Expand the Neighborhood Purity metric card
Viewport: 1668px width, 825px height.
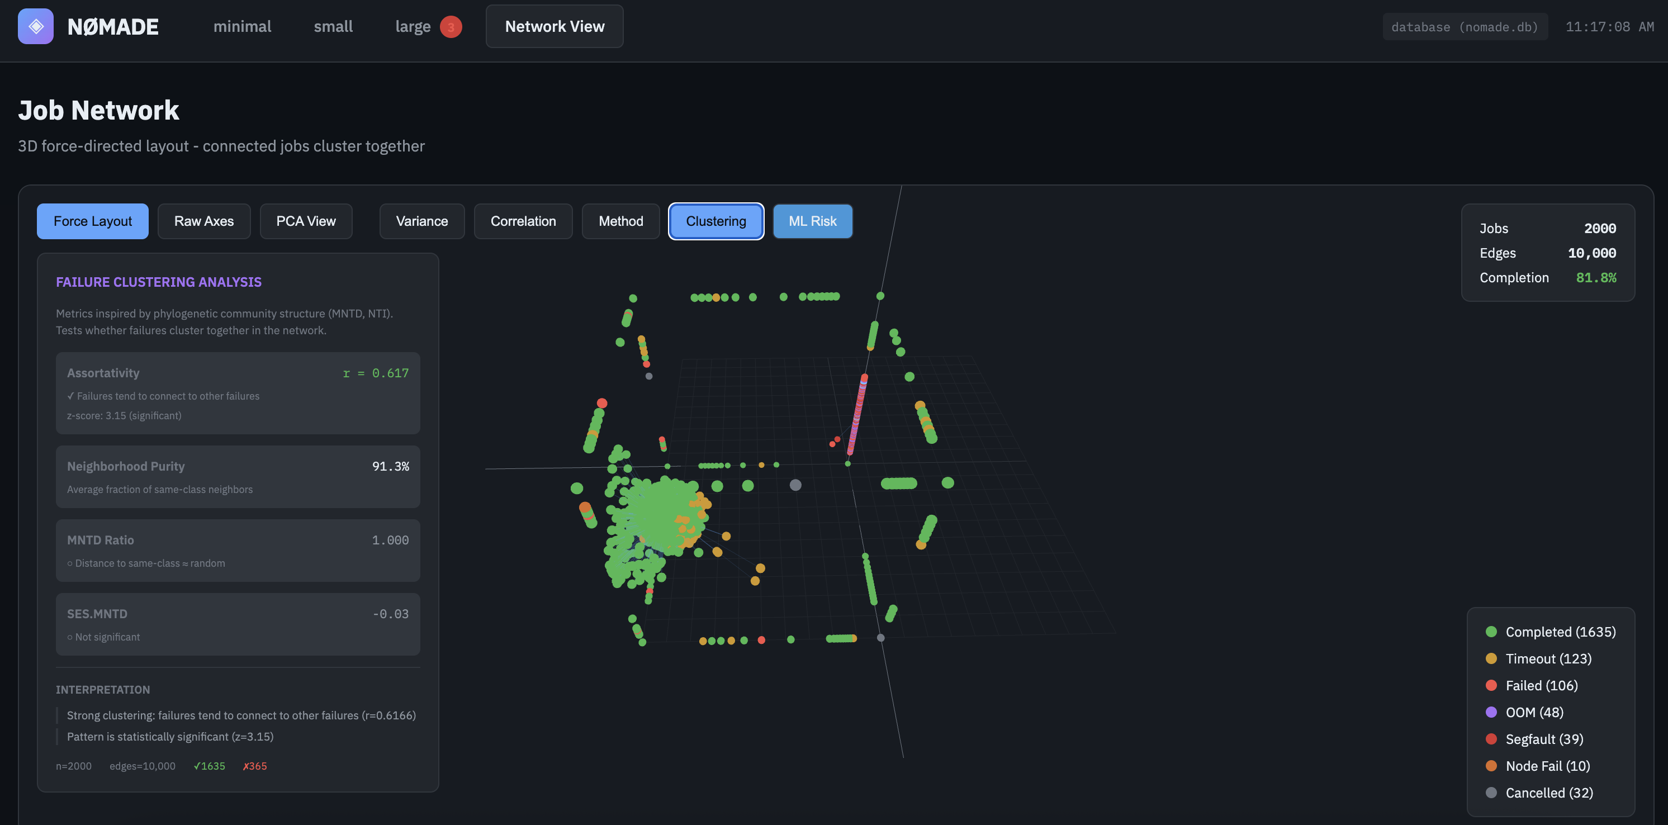pos(238,477)
